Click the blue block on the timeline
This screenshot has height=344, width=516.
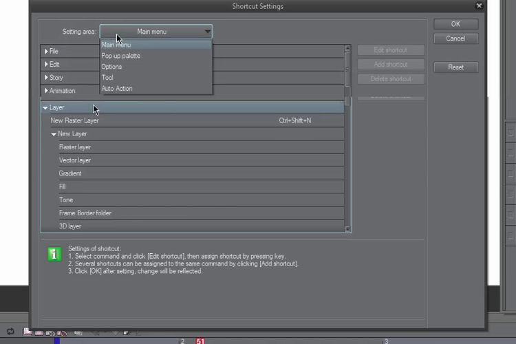(x=57, y=341)
